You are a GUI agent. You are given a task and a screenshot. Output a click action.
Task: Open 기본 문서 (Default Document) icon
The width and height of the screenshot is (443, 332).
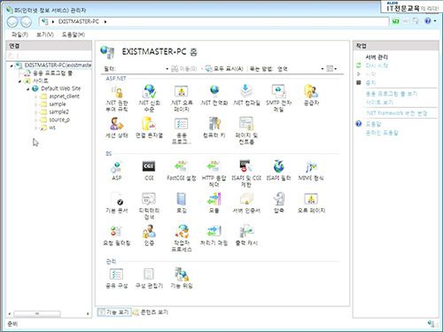click(117, 203)
